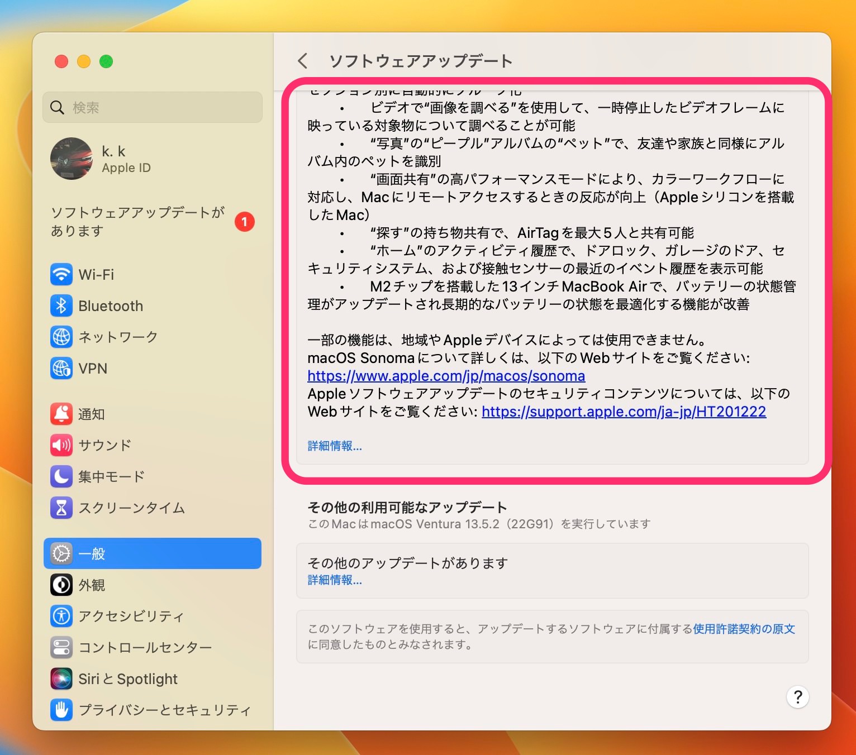Select Siri と Spotlight in sidebar
856x755 pixels.
coord(153,678)
